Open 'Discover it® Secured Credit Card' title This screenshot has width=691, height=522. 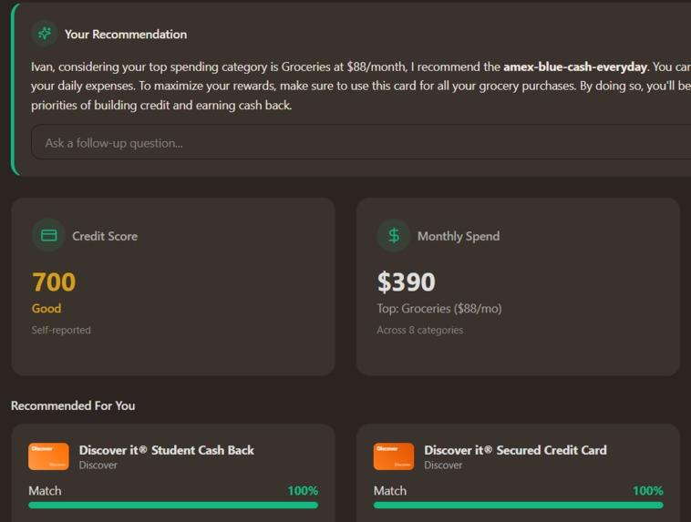[x=515, y=450]
